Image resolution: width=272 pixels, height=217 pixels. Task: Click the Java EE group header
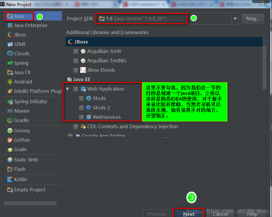tap(82, 79)
